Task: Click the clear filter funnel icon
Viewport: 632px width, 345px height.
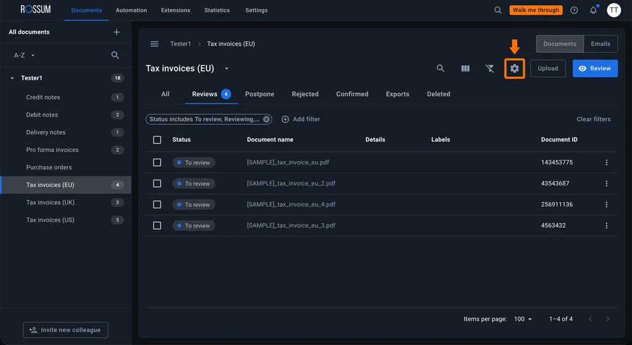Action: [489, 68]
